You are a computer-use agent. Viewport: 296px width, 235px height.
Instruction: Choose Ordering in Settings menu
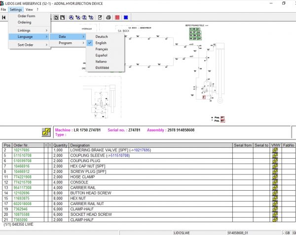(30, 22)
